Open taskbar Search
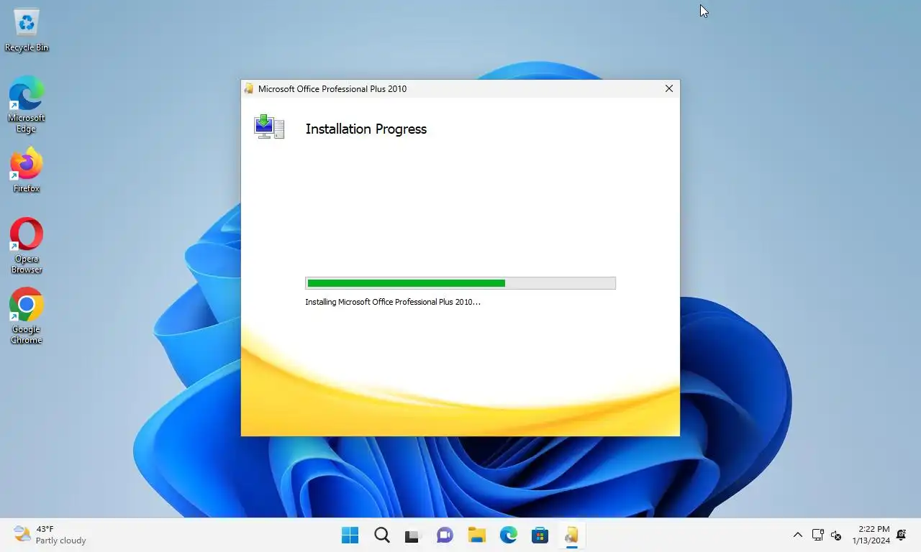The width and height of the screenshot is (921, 552). (x=382, y=535)
